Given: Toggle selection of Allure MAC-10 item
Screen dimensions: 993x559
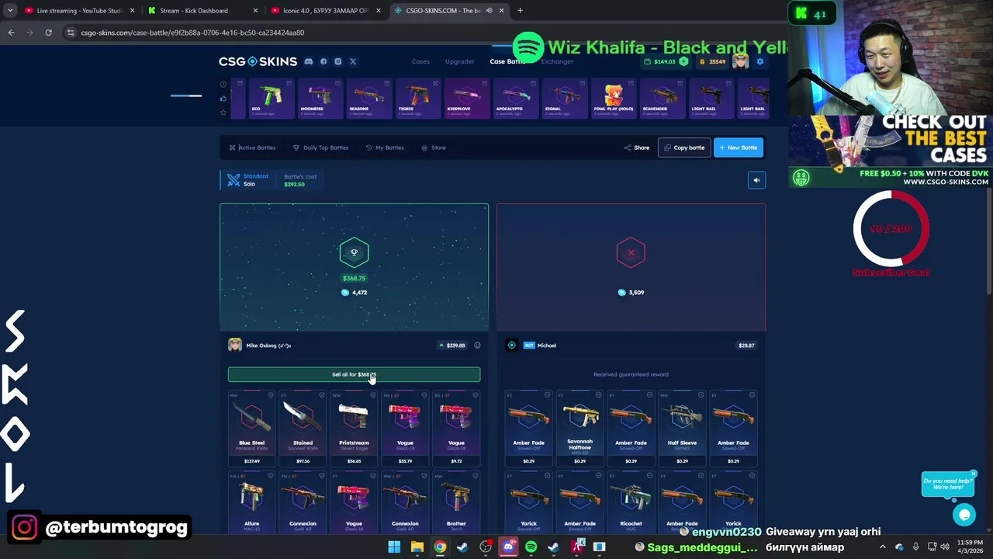Looking at the screenshot, I should click(x=271, y=476).
